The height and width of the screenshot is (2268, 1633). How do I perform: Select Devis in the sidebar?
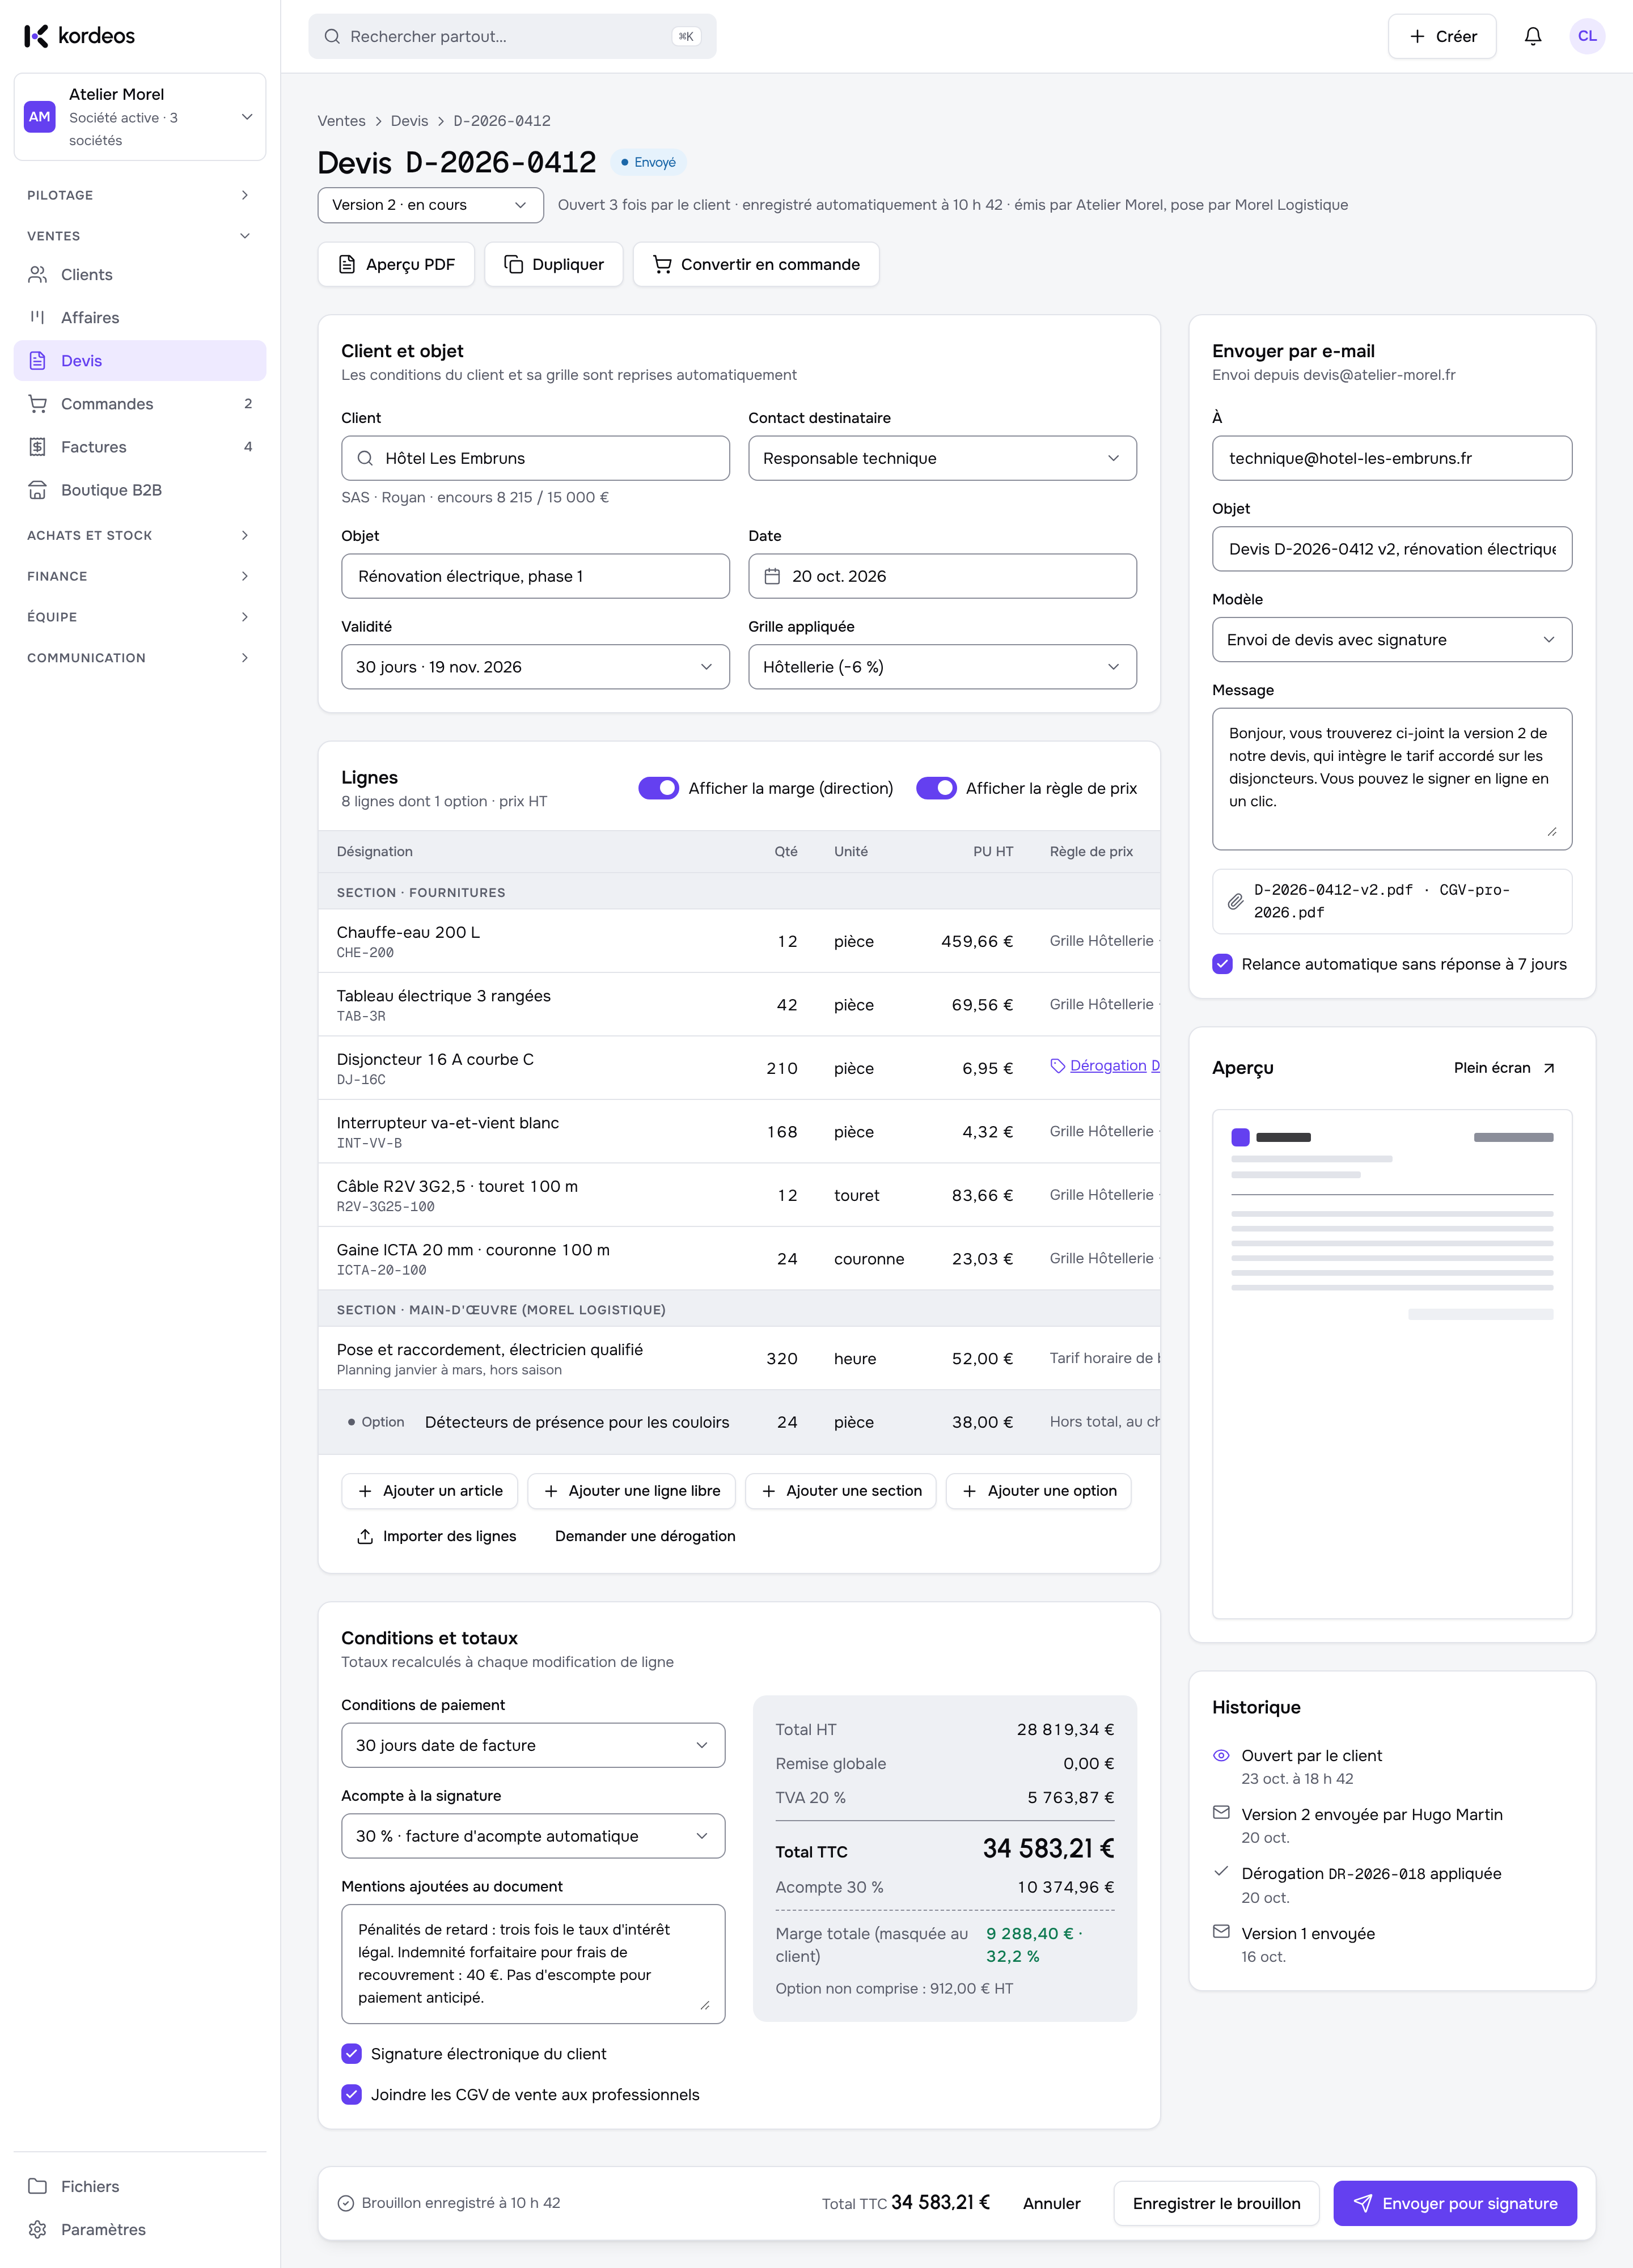pyautogui.click(x=140, y=361)
